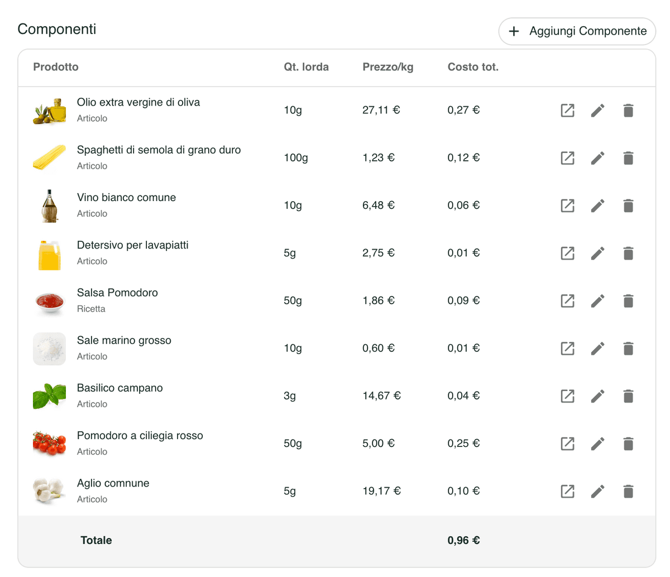Click pencil icon for Basilico campano
This screenshot has width=670, height=577.
(597, 396)
